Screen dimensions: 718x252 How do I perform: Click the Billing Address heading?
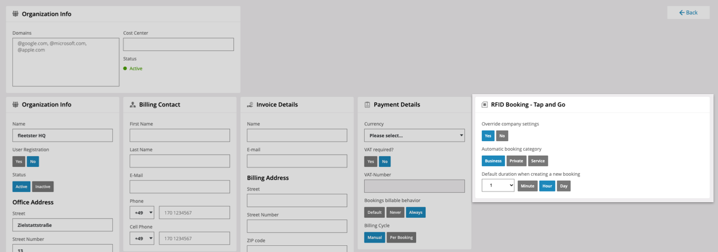[268, 178]
